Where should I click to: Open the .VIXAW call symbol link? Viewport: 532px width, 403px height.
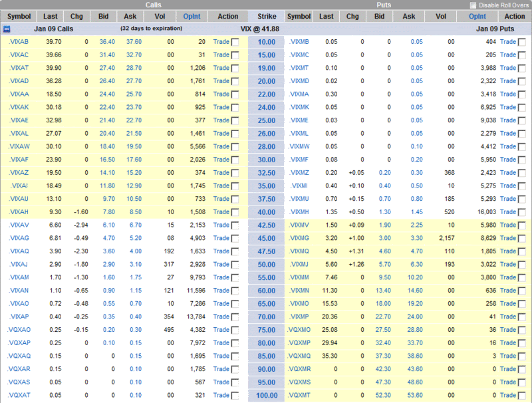(x=19, y=146)
